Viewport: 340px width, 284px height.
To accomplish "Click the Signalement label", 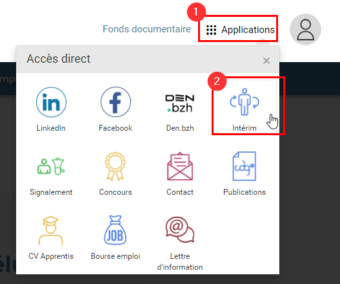I will (x=51, y=192).
